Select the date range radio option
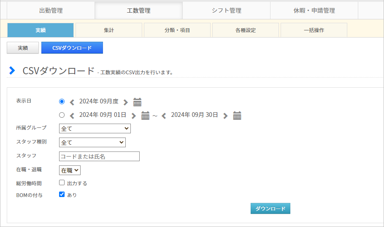The image size is (384, 227). click(62, 115)
